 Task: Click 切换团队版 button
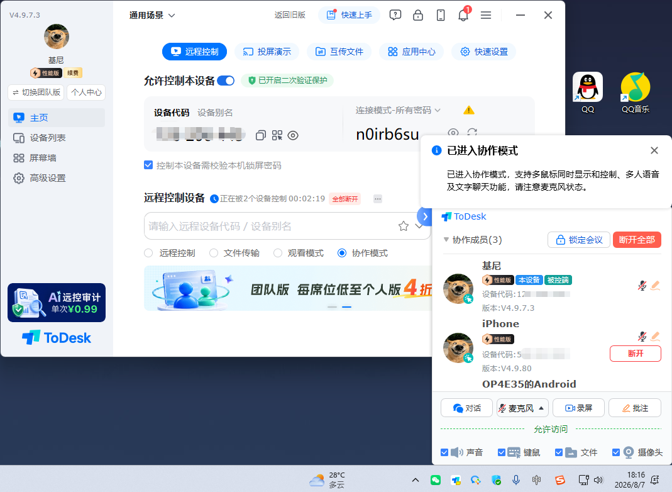[36, 92]
